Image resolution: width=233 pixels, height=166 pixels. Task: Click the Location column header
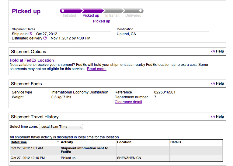[124, 142]
